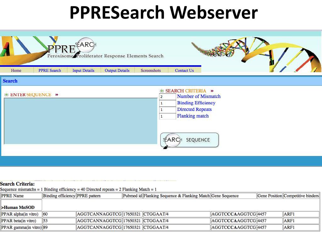Click the PPRE Search logo in the banner
Viewport: 322px width, 242px height.
click(72, 47)
